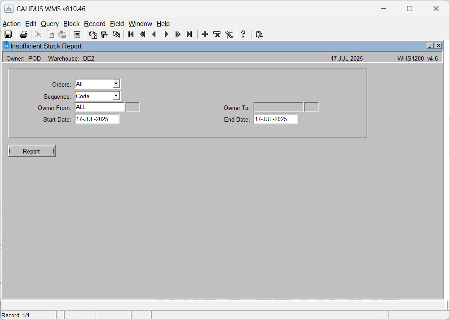The height and width of the screenshot is (320, 450).
Task: Click the Exit door icon in toolbar
Action: [x=260, y=35]
